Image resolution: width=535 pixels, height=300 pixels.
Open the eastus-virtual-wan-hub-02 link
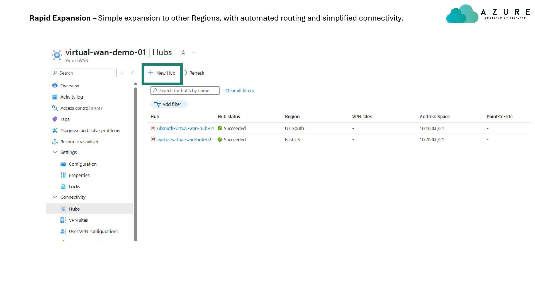tap(184, 139)
